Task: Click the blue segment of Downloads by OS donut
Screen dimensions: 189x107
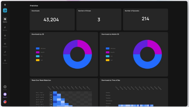Action: click(77, 65)
